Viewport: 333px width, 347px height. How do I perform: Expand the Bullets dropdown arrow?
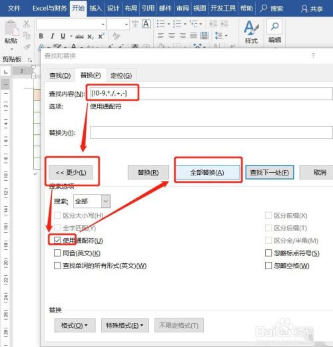[168, 24]
